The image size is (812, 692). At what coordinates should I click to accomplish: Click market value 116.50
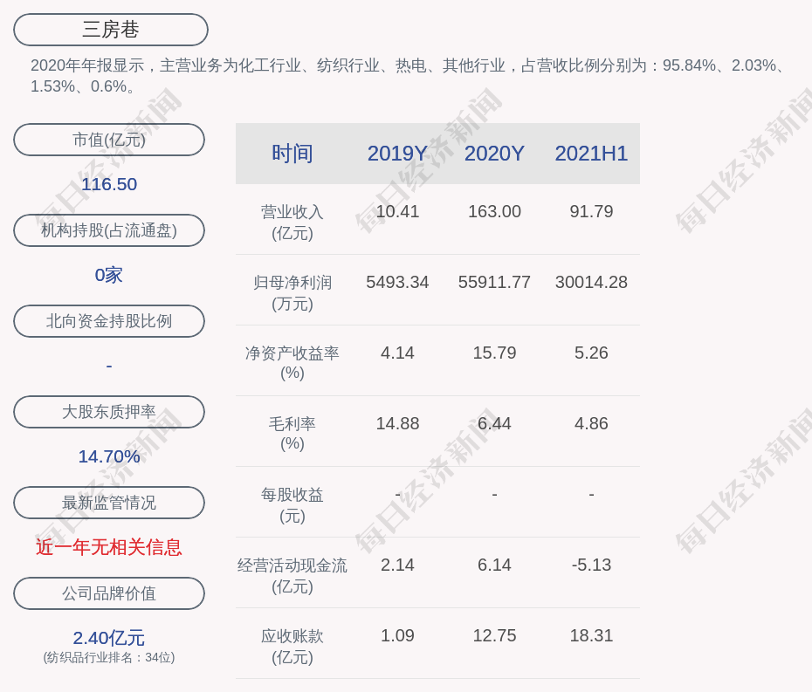[x=109, y=184]
